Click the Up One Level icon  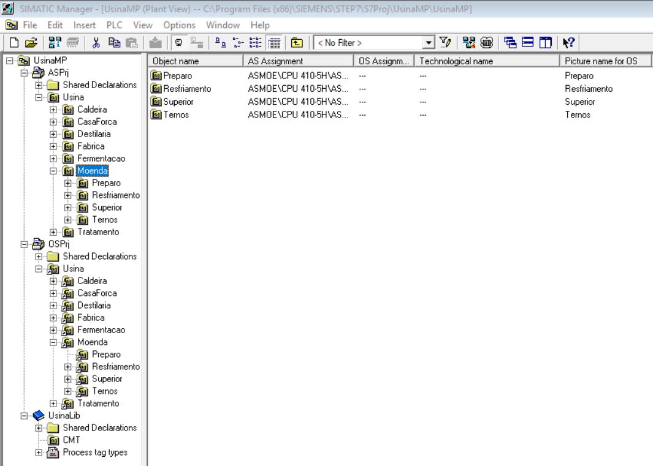point(297,42)
